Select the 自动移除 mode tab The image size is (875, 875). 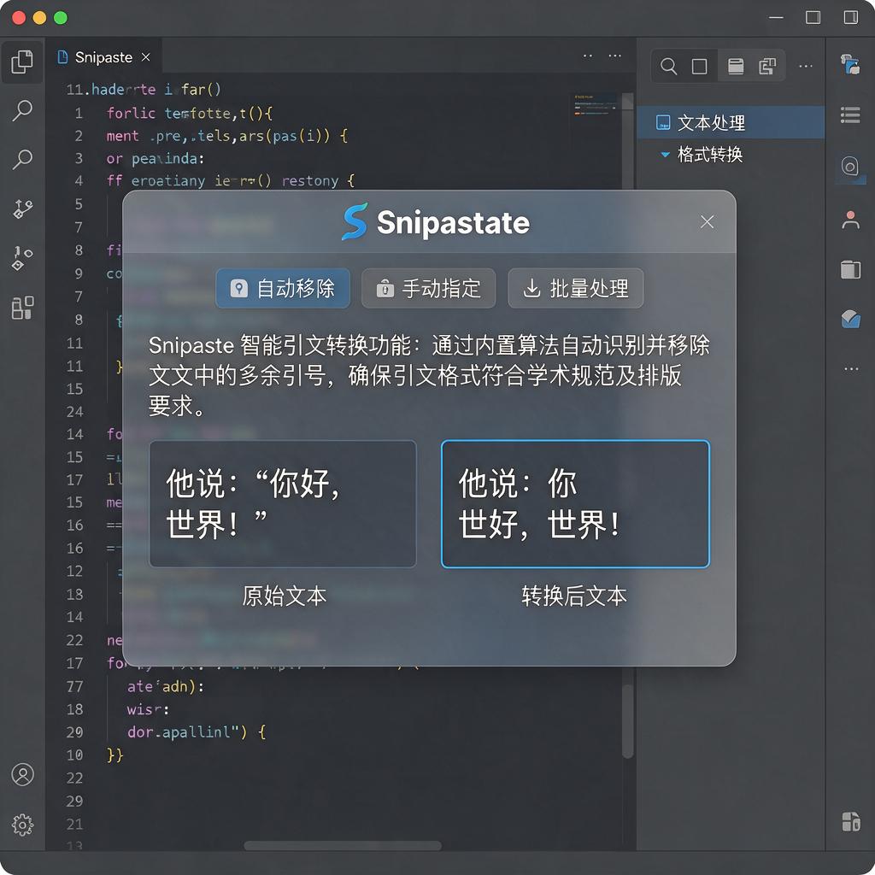coord(282,288)
